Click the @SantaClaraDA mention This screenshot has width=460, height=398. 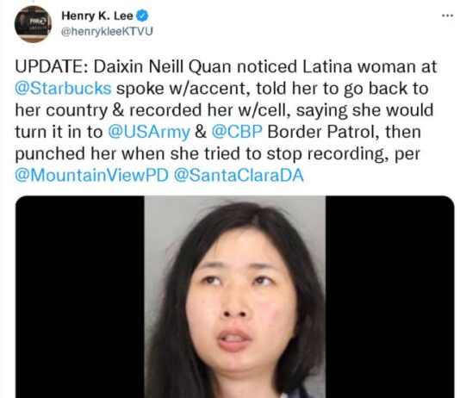[239, 176]
